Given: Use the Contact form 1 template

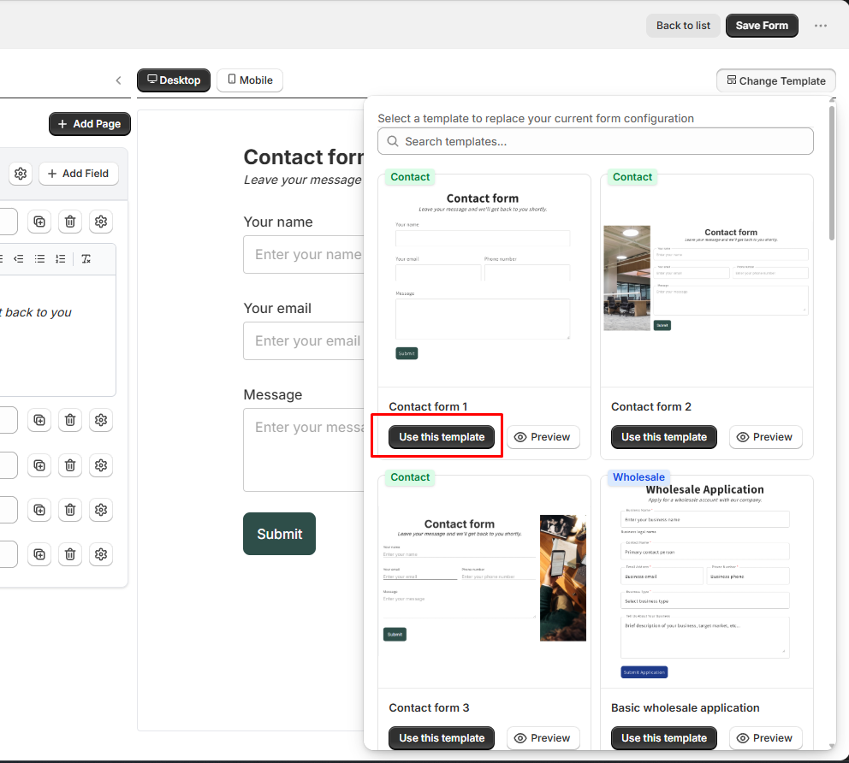Looking at the screenshot, I should click(442, 437).
